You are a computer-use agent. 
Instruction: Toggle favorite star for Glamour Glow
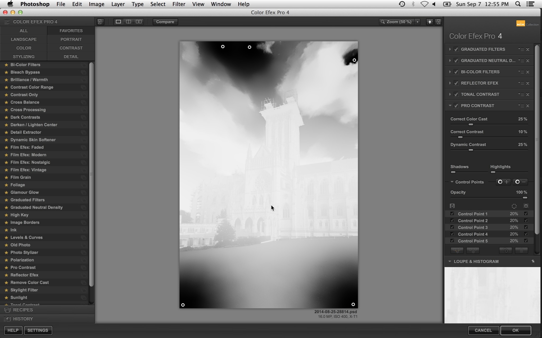point(6,193)
